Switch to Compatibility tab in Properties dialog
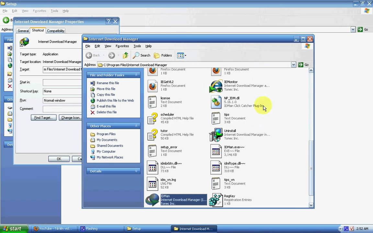The width and height of the screenshot is (373, 233). [x=56, y=31]
